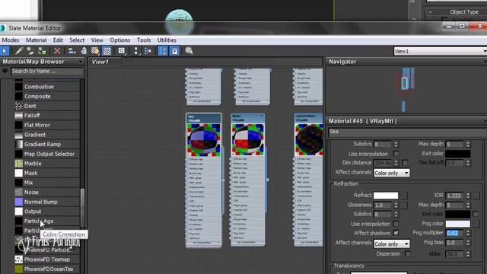Image resolution: width=487 pixels, height=274 pixels.
Task: Select the Gradient Ramp map icon
Action: (18, 144)
